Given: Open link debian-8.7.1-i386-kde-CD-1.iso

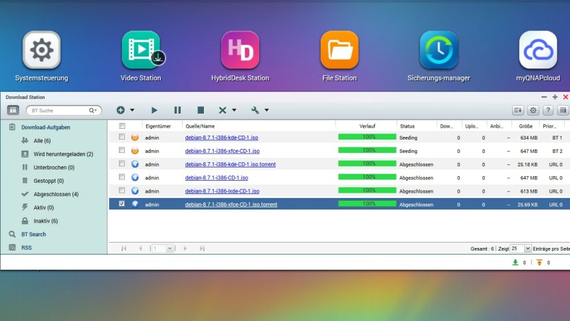Looking at the screenshot, I should point(221,138).
